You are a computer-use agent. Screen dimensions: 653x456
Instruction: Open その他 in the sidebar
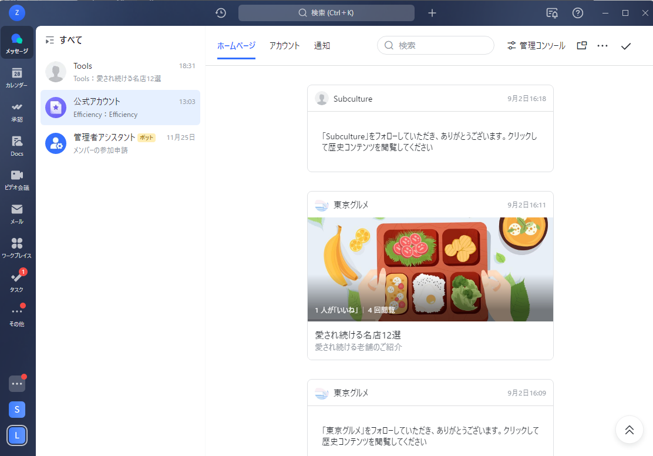[x=16, y=311]
